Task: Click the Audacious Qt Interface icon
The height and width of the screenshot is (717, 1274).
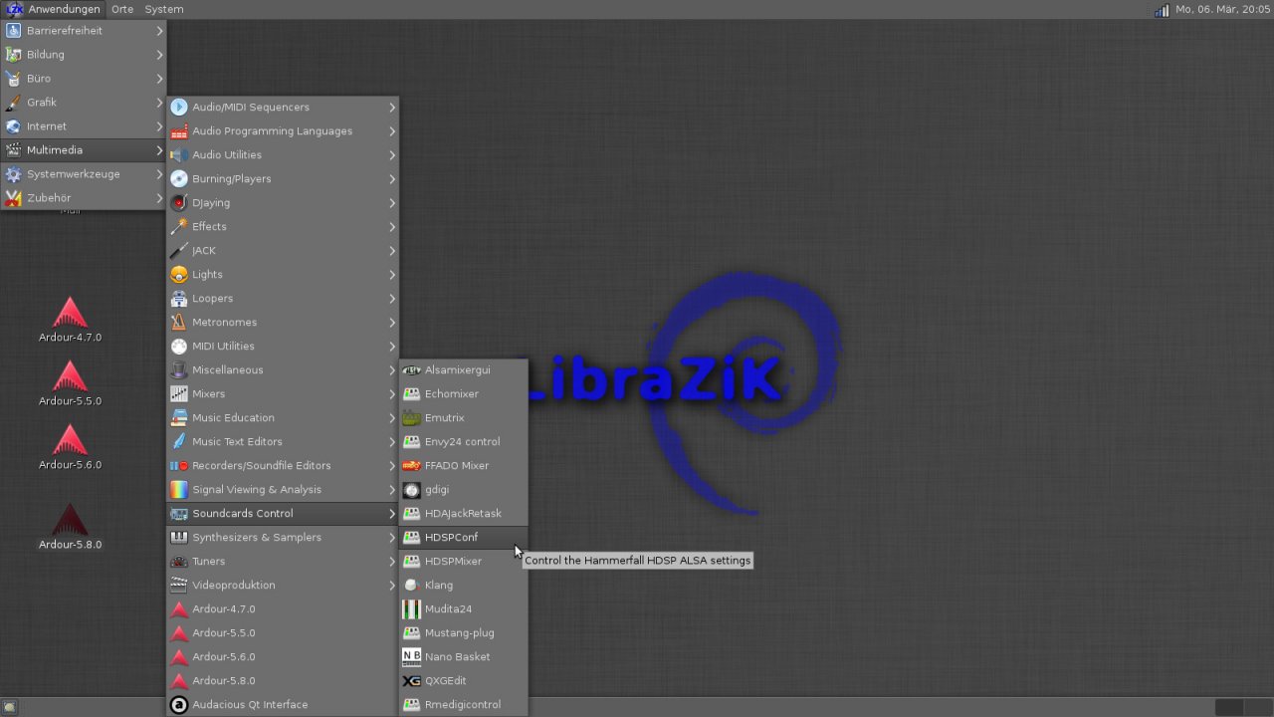Action: (179, 704)
